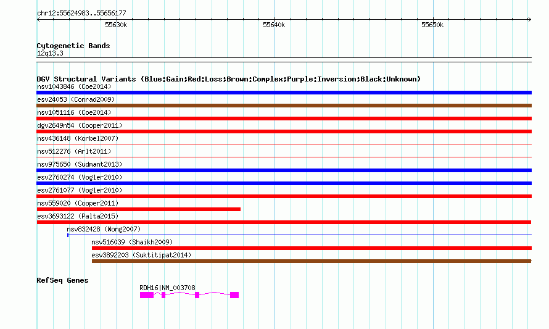The image size is (549, 329).
Task: Click the red esv2761077 variant bar
Action: tap(284, 196)
